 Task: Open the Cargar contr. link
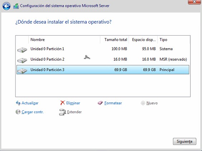pyautogui.click(x=33, y=112)
